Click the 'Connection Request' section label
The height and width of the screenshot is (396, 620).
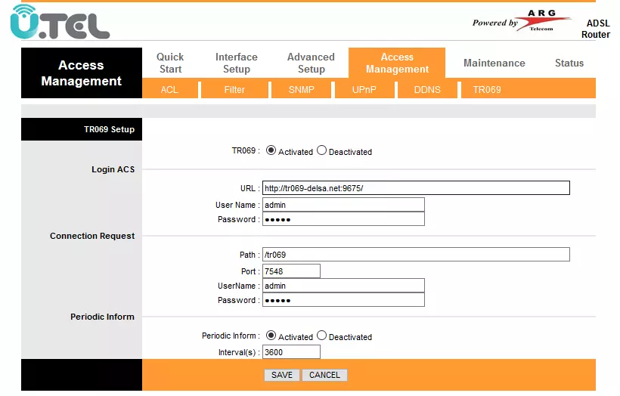tap(92, 236)
